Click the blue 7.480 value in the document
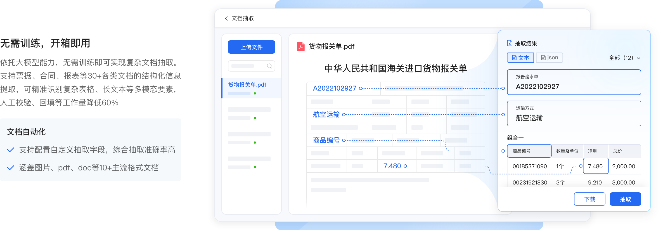 [392, 166]
